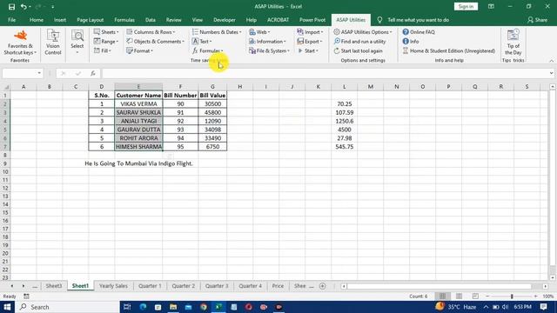Viewport: 557px width, 313px height.
Task: Open the Range utilities menu
Action: click(x=106, y=42)
